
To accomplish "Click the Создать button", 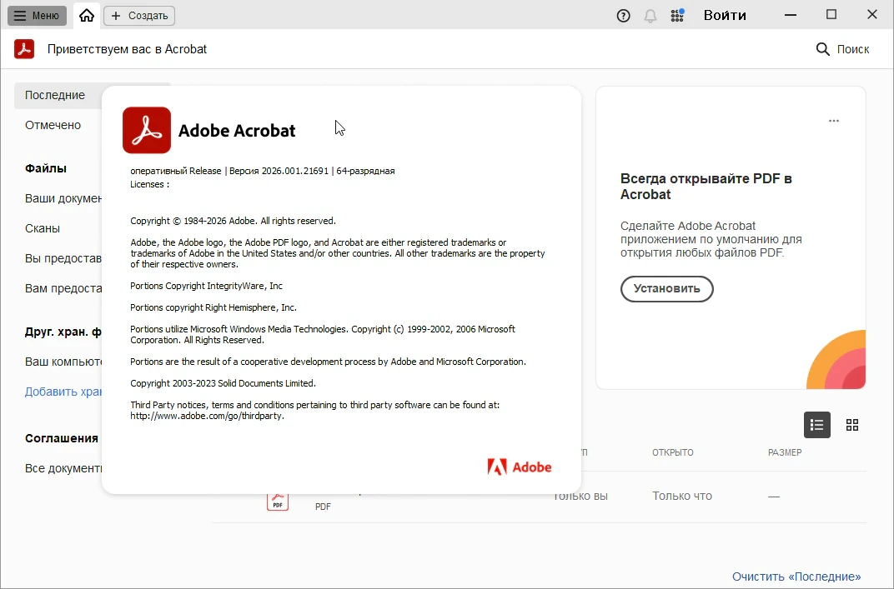I will [x=139, y=15].
